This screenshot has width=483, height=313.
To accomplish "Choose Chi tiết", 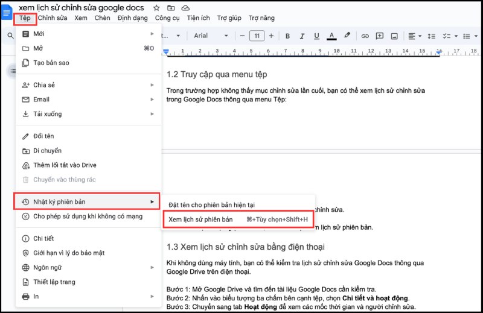I will click(x=89, y=239).
